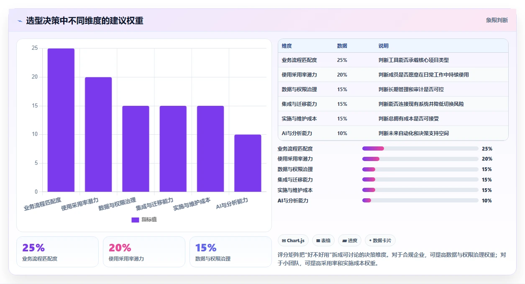Click the AI与分析能力 progress bar
Image resolution: width=525 pixels, height=284 pixels.
coord(420,201)
